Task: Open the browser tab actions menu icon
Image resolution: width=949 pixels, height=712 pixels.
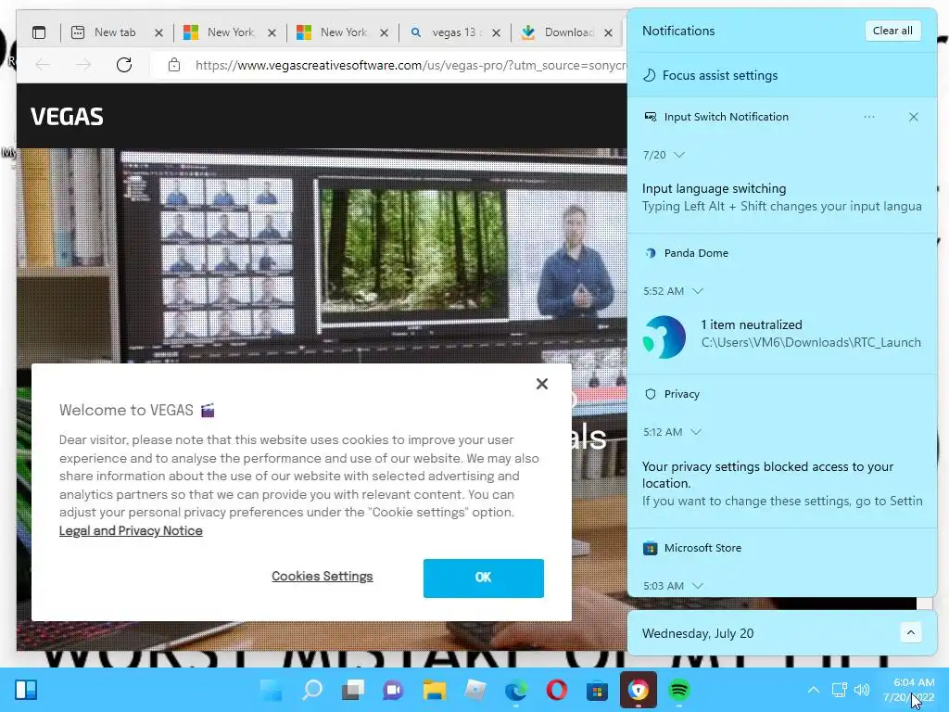Action: click(39, 32)
